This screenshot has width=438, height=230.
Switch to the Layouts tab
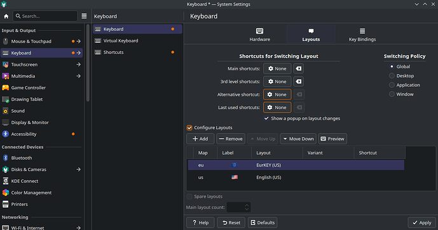coord(311,34)
